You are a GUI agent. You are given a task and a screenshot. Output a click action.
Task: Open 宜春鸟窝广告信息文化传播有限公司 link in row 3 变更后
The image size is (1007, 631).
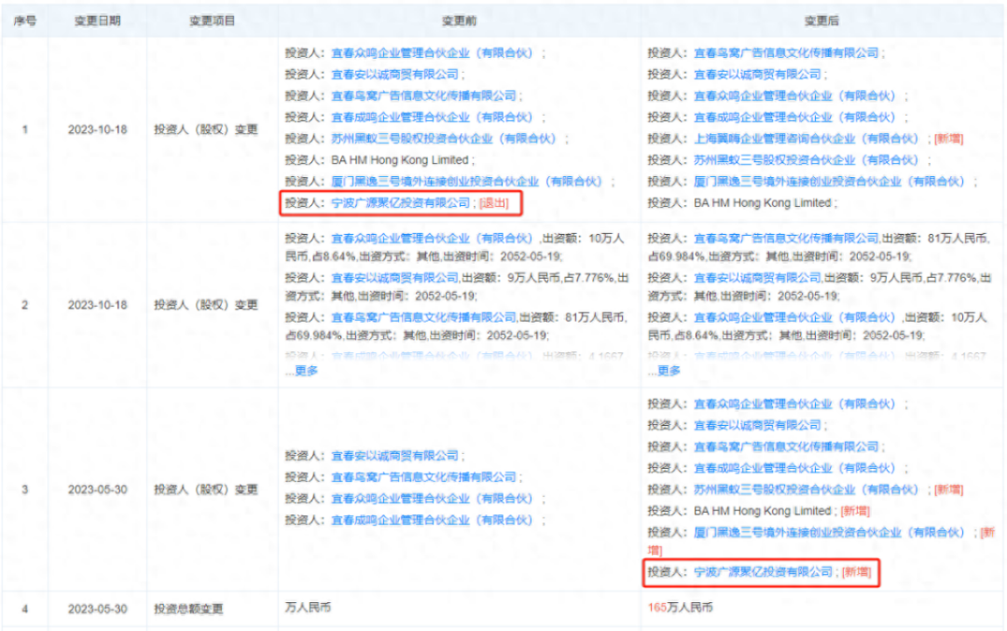[x=786, y=446]
